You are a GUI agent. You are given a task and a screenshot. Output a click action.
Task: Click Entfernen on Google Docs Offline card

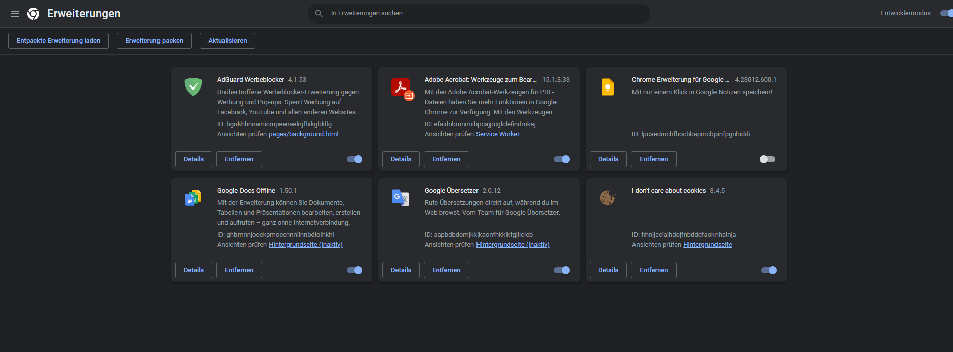coord(239,270)
